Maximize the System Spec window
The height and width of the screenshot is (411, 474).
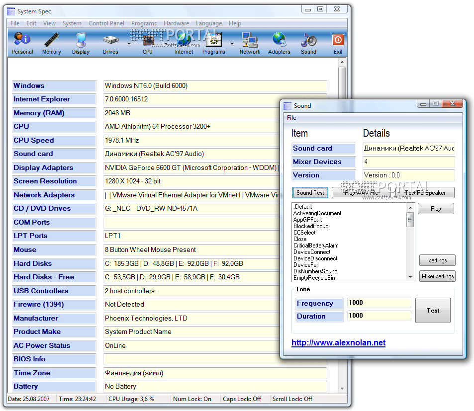pos(320,9)
